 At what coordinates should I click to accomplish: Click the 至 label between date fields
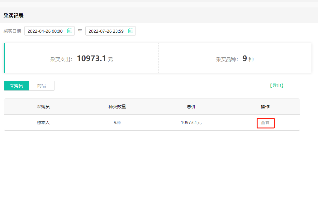[80, 31]
